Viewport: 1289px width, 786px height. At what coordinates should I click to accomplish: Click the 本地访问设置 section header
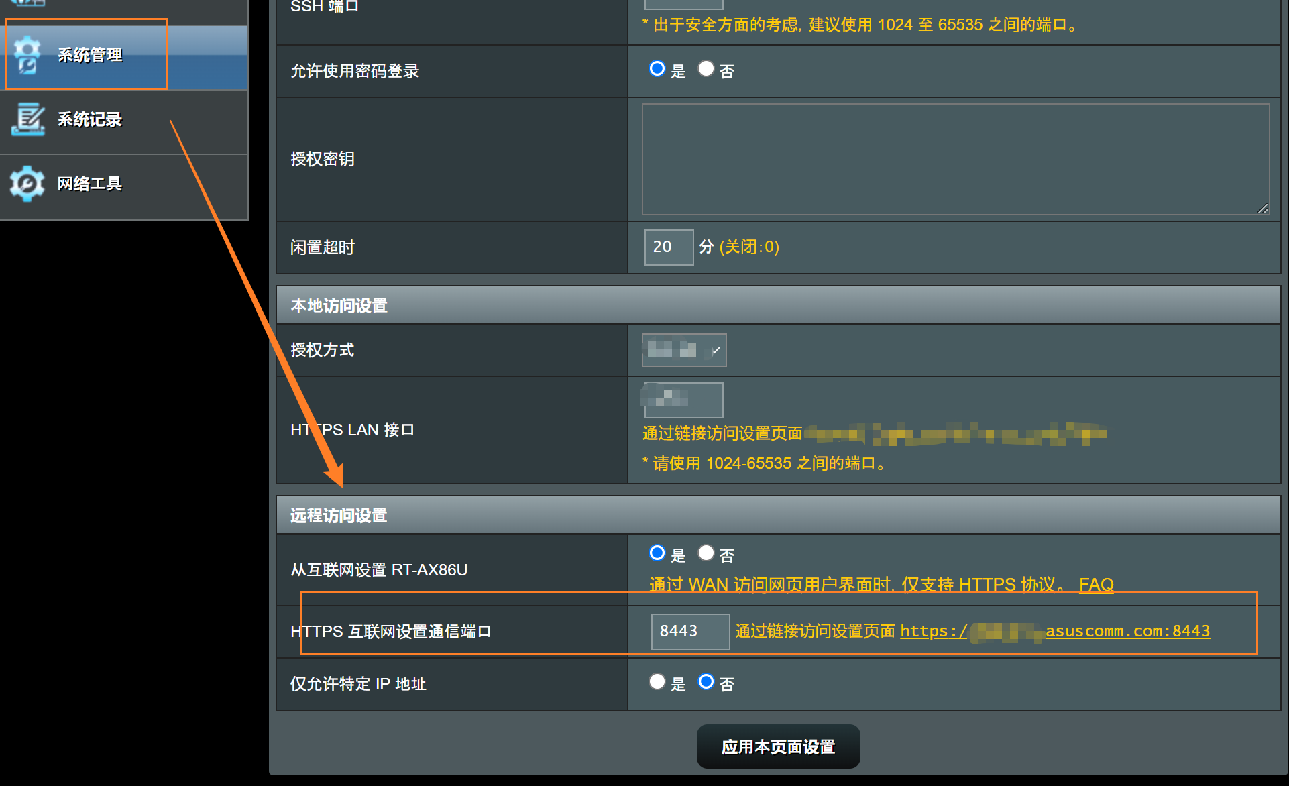(x=779, y=305)
